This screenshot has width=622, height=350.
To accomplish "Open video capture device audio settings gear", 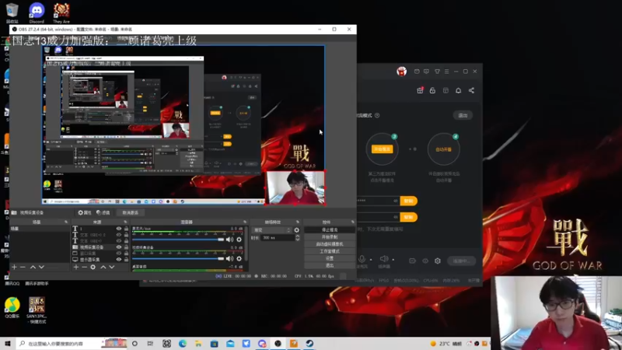I will click(x=239, y=259).
